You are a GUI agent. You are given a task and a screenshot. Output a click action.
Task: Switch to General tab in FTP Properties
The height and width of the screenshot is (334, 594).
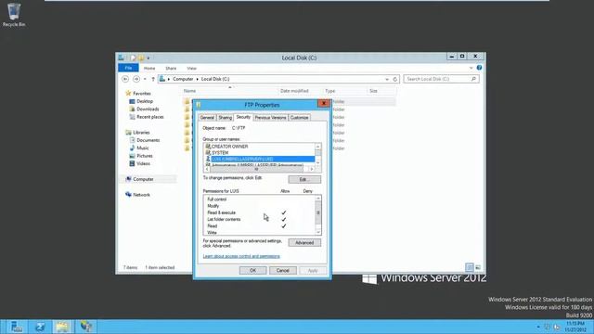pos(207,118)
